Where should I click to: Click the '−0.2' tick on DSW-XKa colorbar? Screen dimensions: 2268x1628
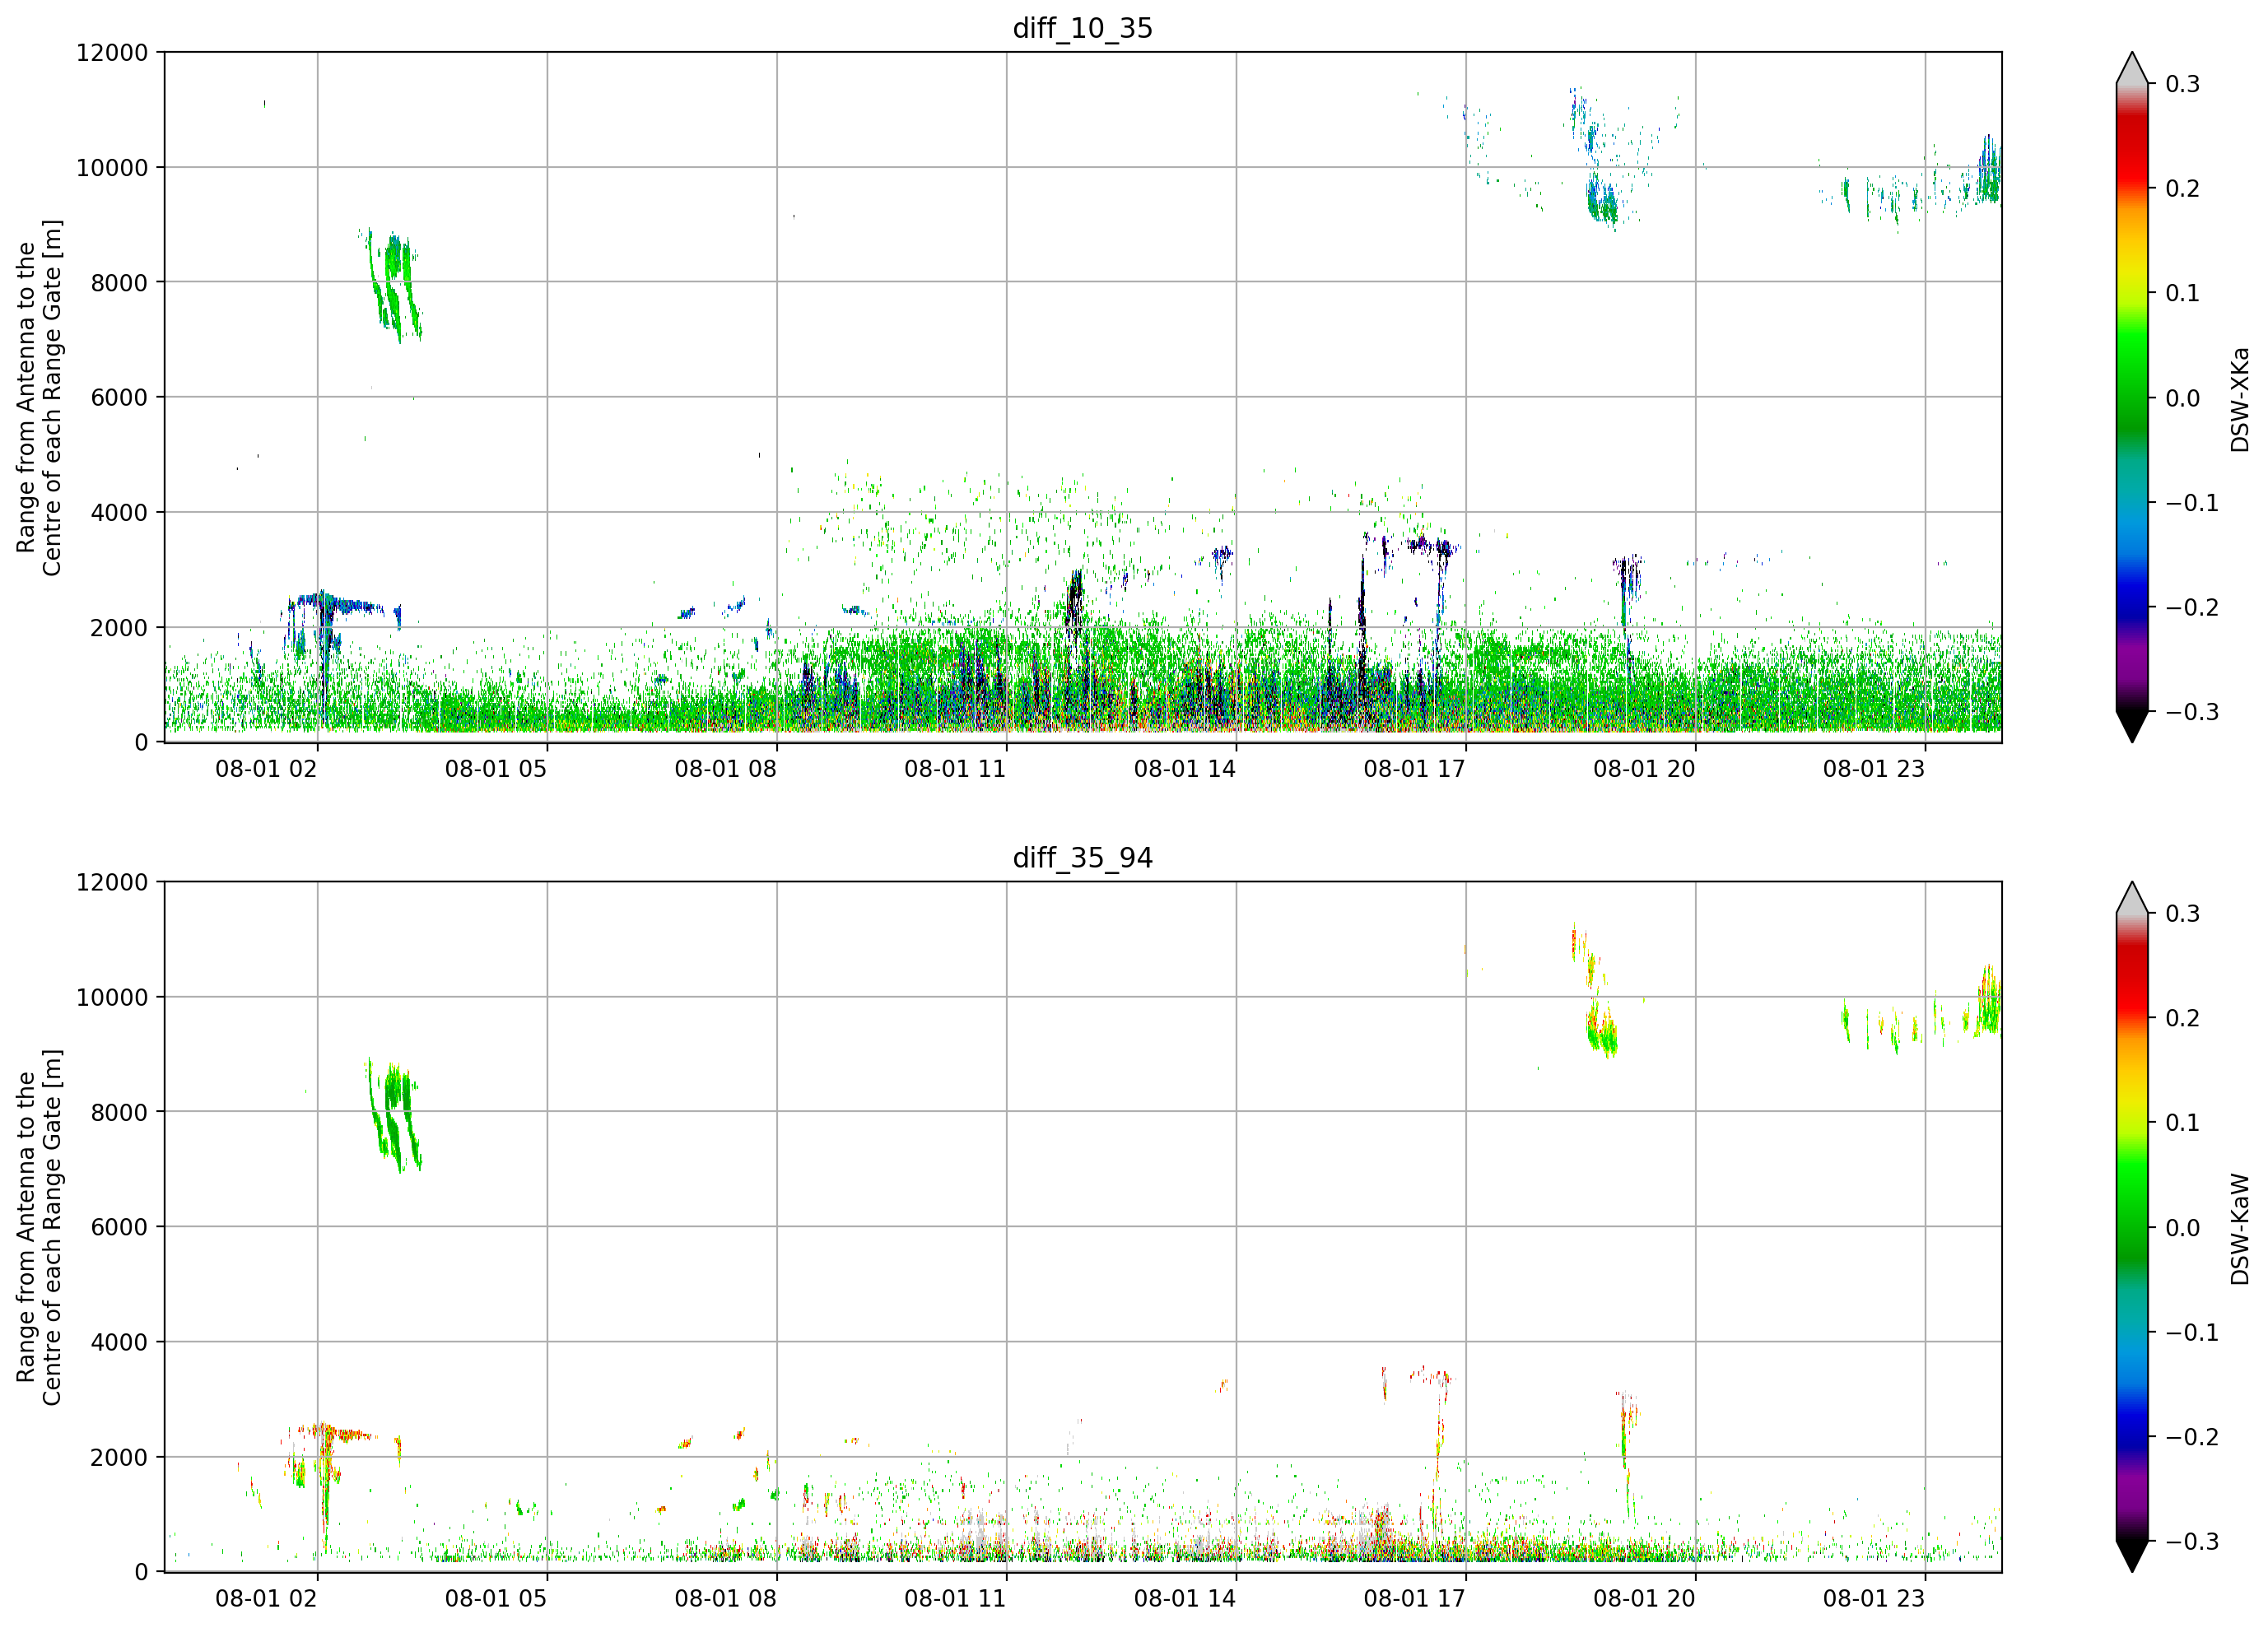(x=2192, y=607)
